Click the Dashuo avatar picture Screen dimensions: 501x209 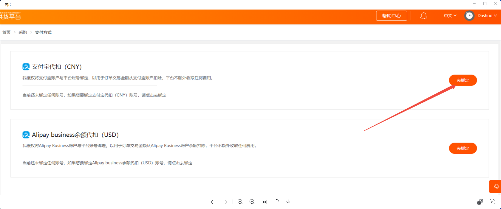click(469, 16)
